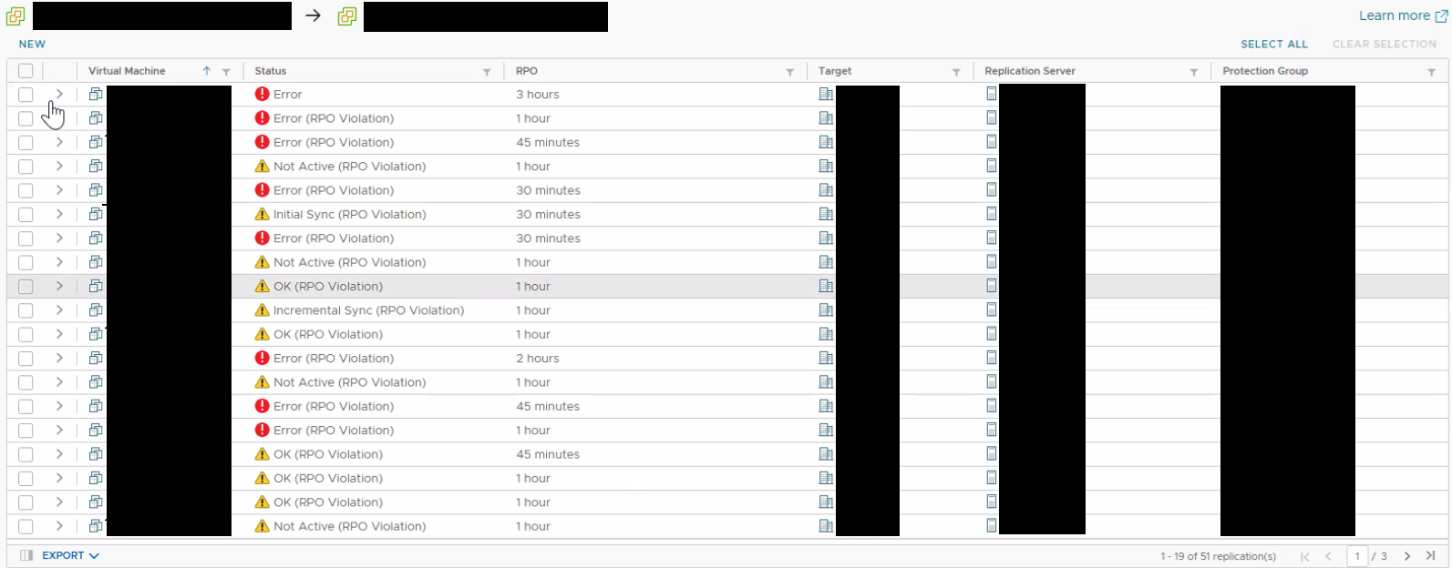Click the source site icon before the arrow
Screen dimensions: 1452x568
15,16
